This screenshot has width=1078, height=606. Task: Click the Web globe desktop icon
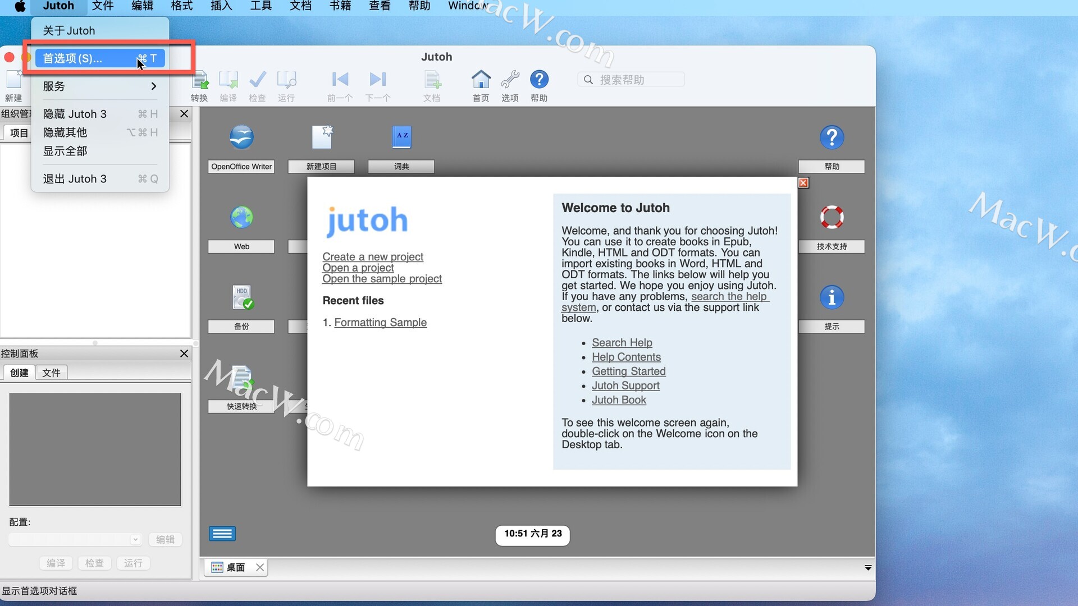(241, 218)
